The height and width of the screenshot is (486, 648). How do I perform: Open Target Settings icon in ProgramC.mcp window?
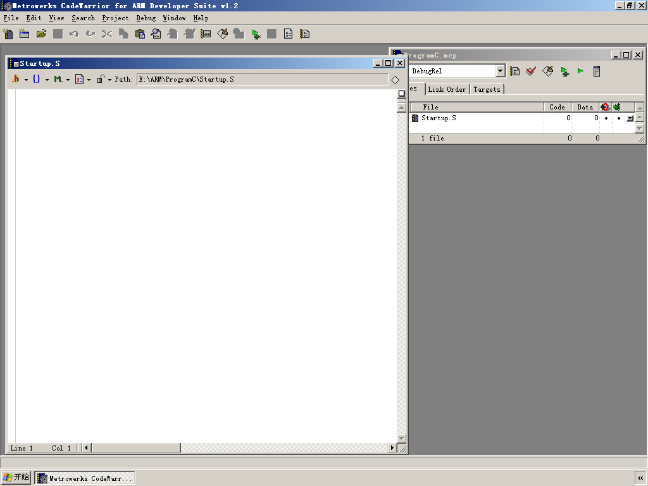click(x=514, y=71)
